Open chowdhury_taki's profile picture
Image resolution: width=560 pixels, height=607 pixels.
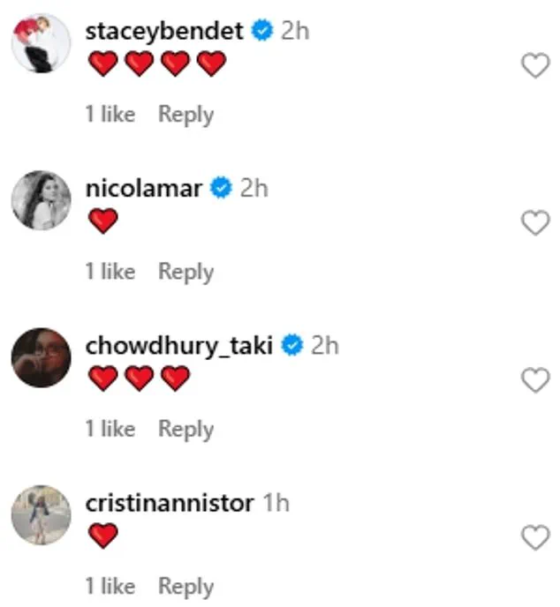coord(41,357)
